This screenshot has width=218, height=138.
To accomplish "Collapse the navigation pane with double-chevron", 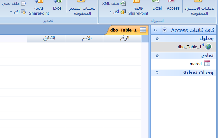I will click(x=155, y=30).
